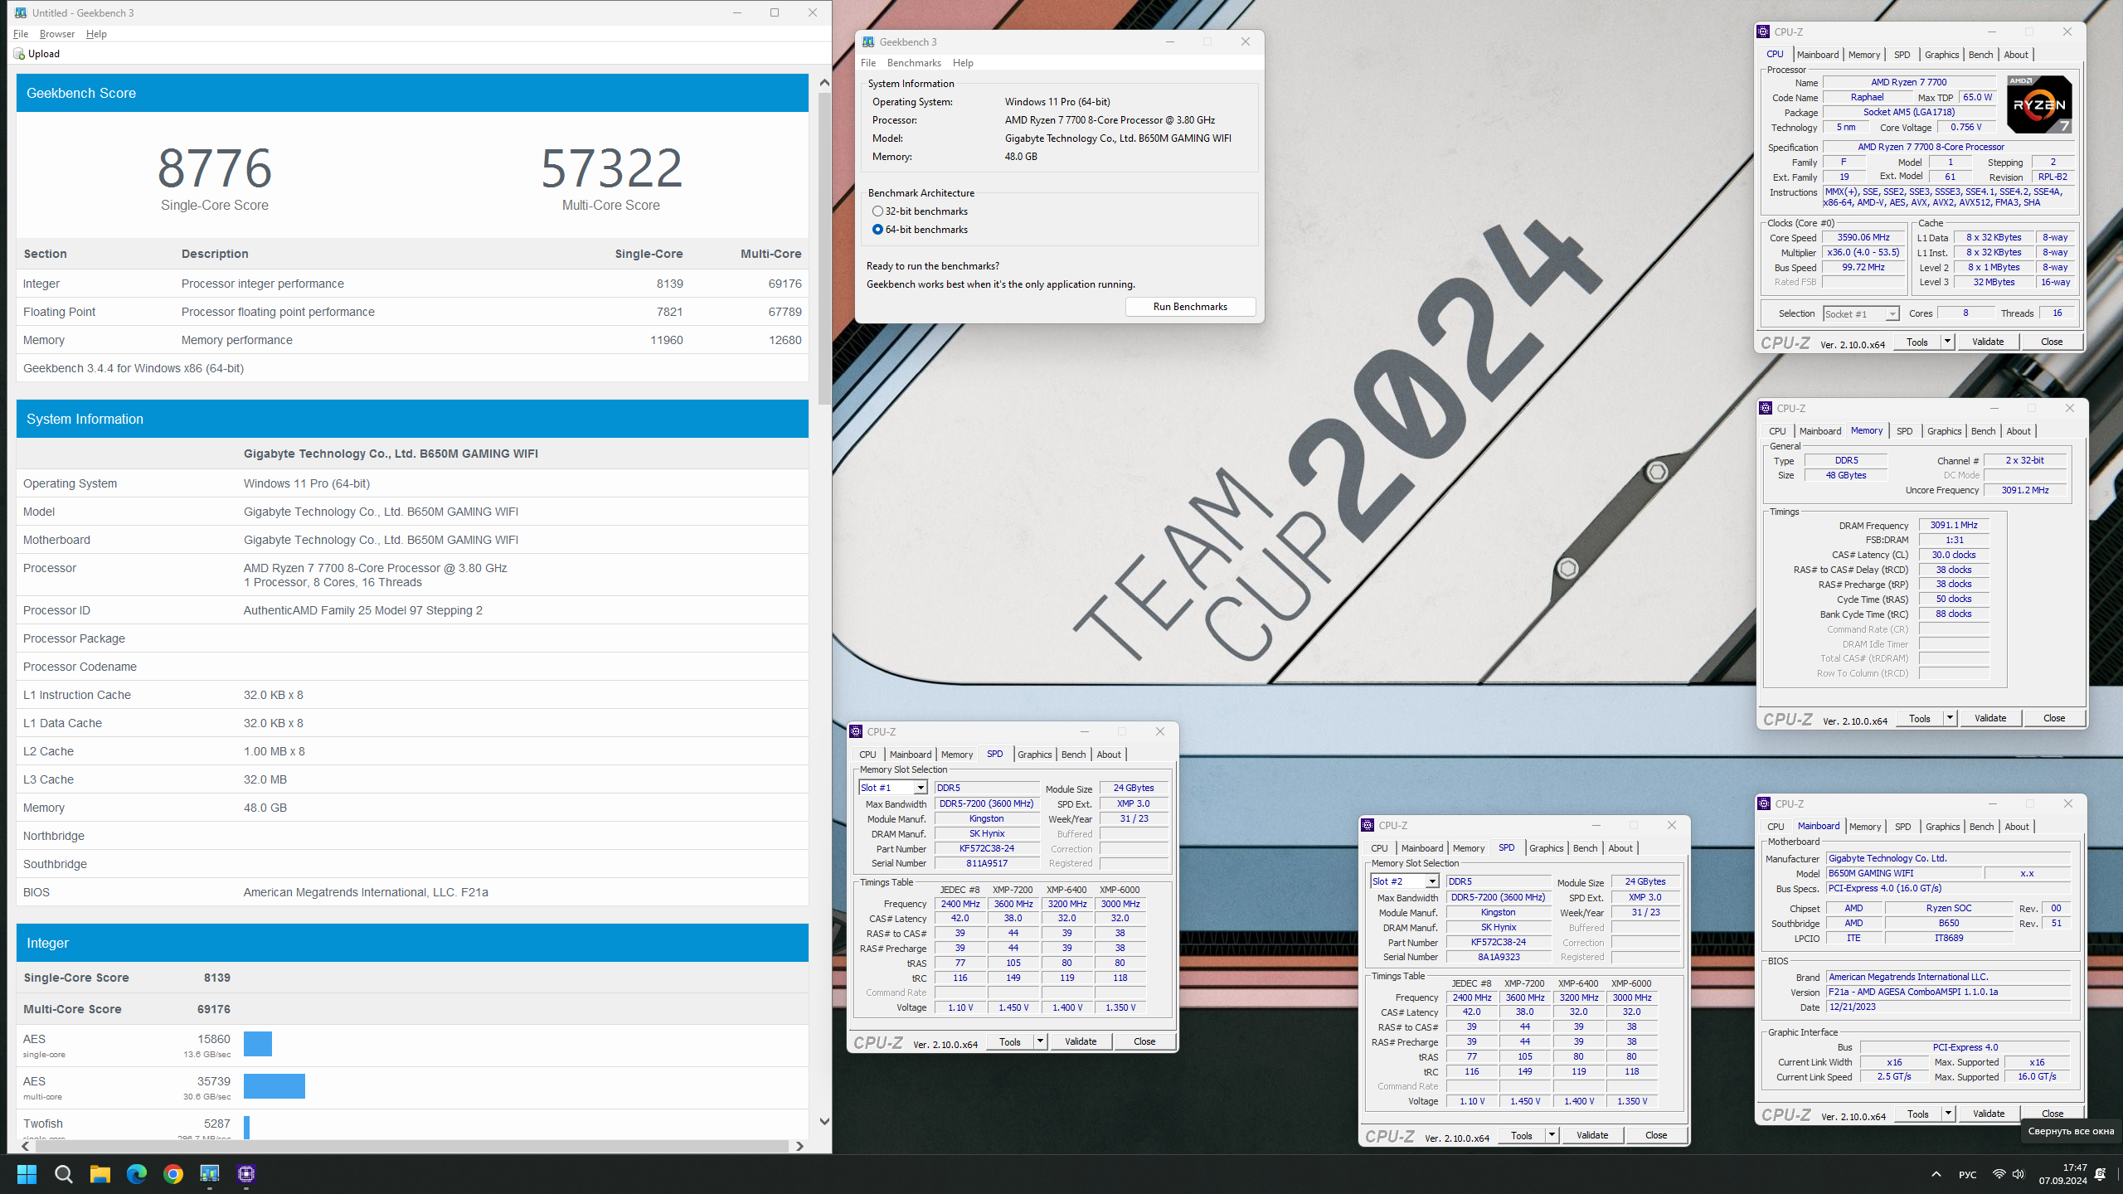The width and height of the screenshot is (2123, 1194).
Task: Click scroll right arrow in Geekbench results
Action: 799,1146
